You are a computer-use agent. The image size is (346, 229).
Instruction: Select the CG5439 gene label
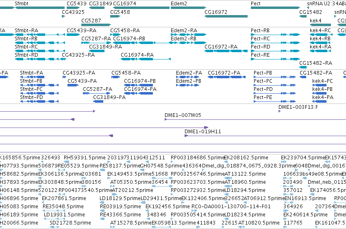(x=76, y=4)
